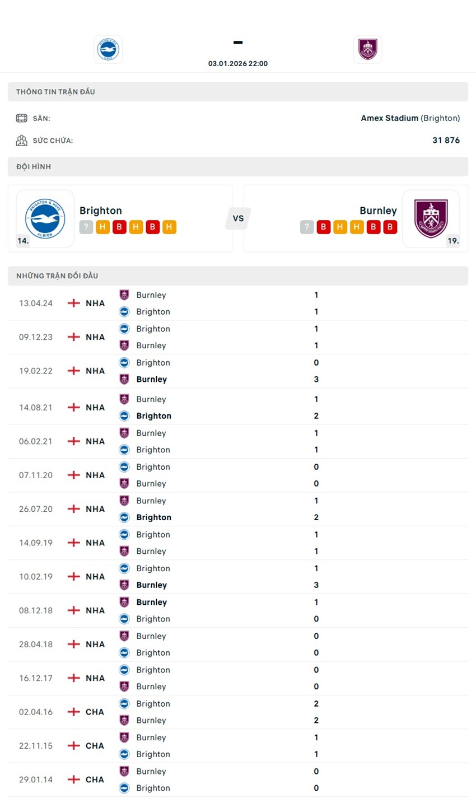Select the stadium icon next to SÂN
Viewport: 476px width, 803px height.
(x=22, y=118)
